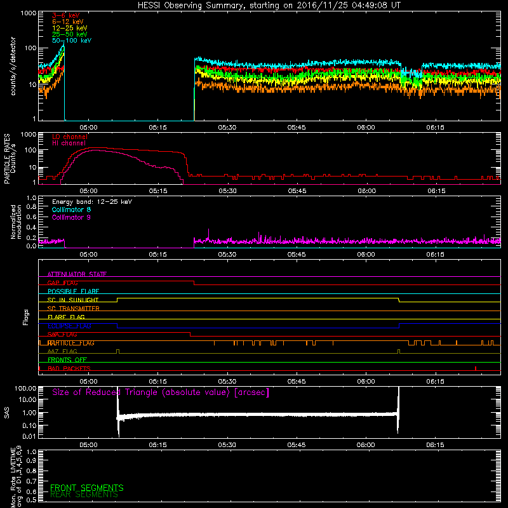Click the yellow FLARE FLAG label
Viewport: 508px width, 508px height.
66,317
